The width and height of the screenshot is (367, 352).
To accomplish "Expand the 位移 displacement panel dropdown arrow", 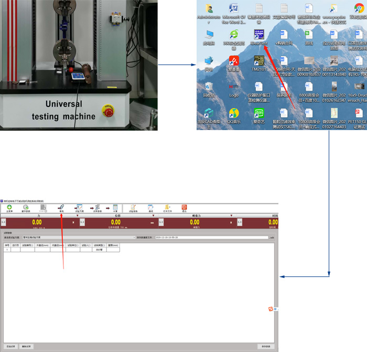I will (153, 216).
